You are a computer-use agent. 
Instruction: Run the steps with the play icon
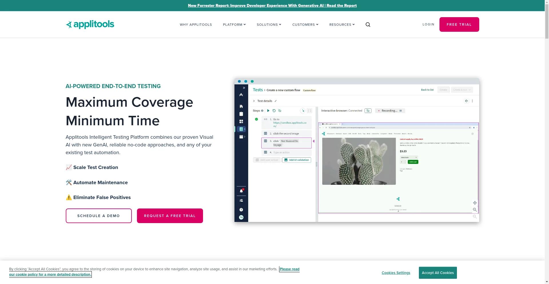(268, 111)
